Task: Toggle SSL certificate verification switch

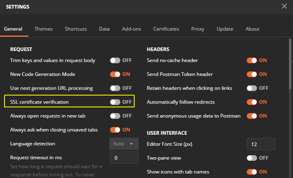Action: point(115,102)
